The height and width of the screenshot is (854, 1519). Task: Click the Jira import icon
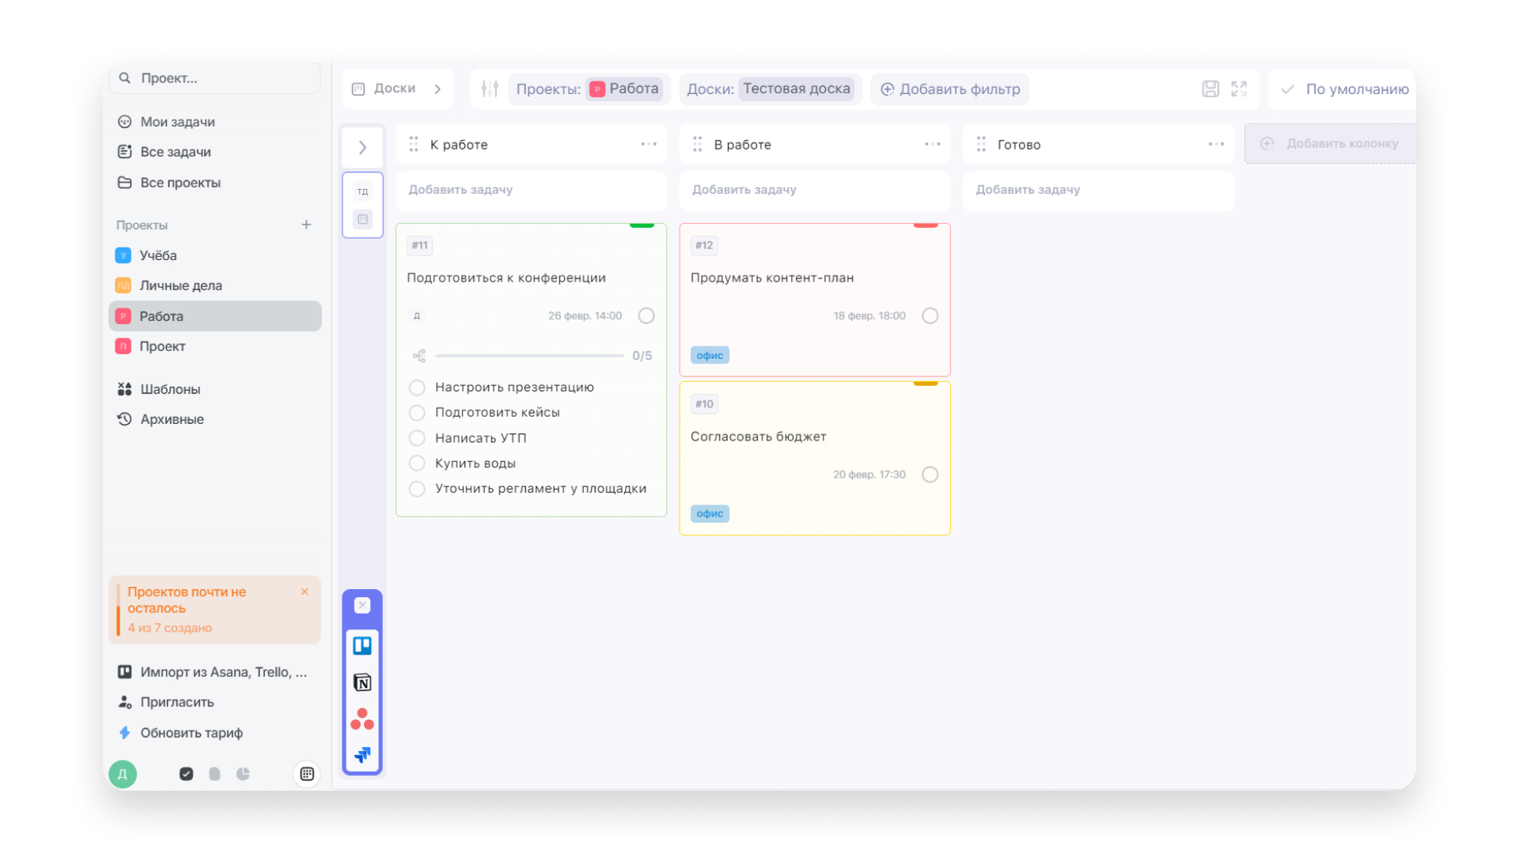coord(362,755)
